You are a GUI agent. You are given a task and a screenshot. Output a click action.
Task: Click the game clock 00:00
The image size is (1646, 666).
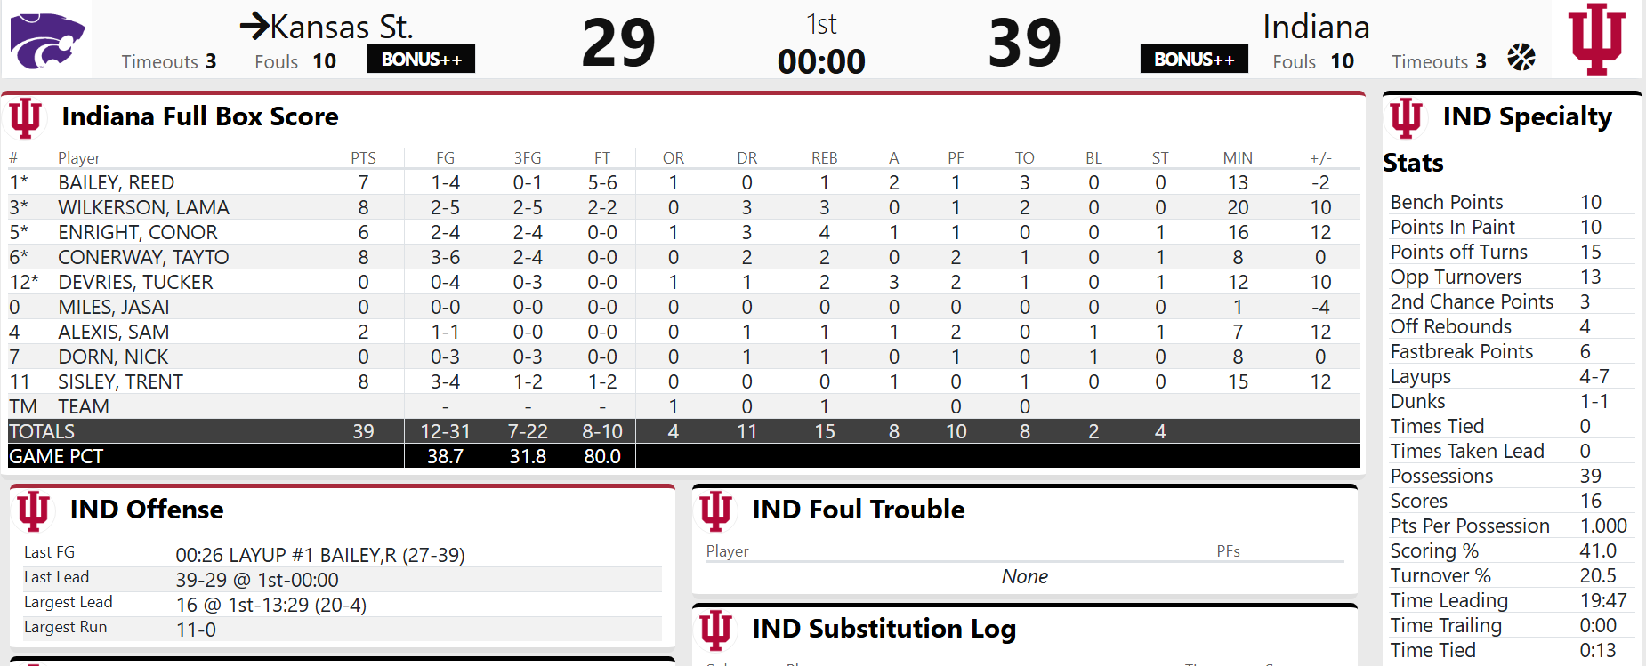(820, 61)
